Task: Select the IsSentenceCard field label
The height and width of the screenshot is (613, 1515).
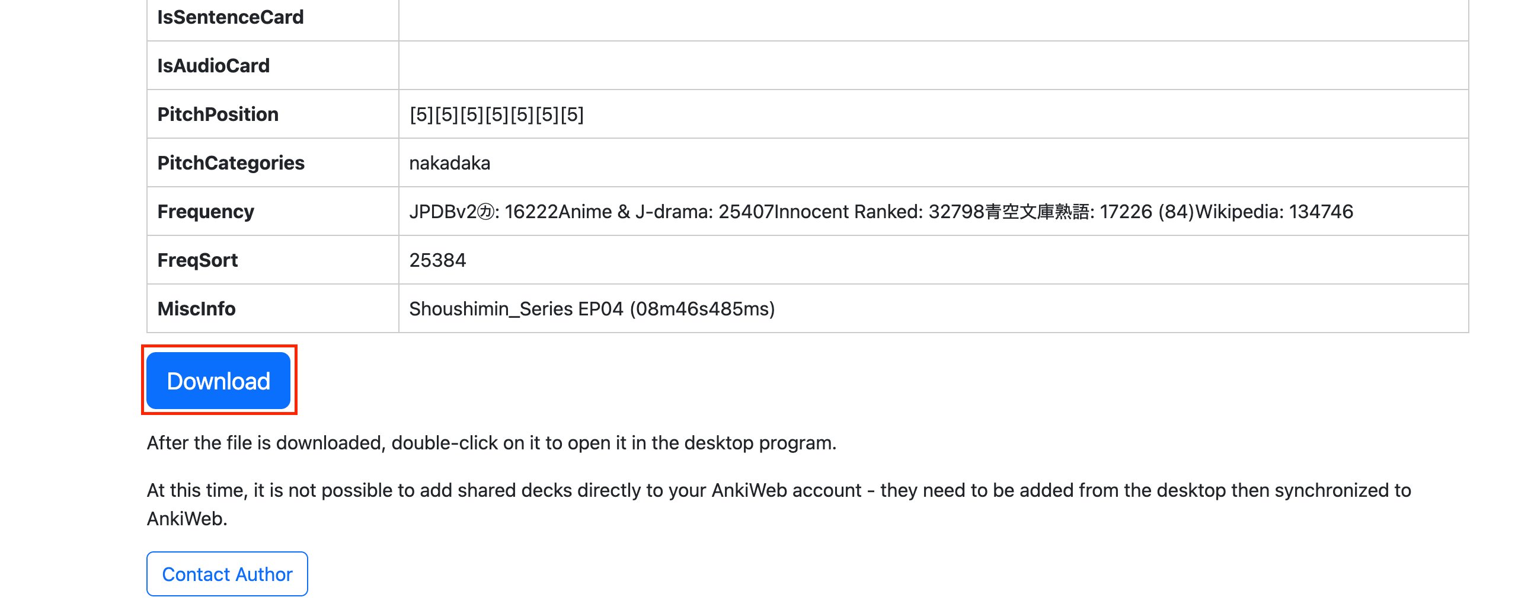Action: (230, 17)
